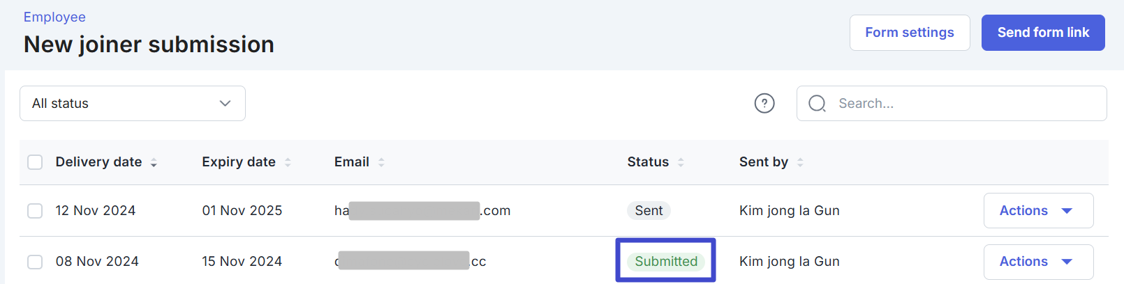Image resolution: width=1124 pixels, height=284 pixels.
Task: Click the Delivery date column header
Action: (98, 162)
